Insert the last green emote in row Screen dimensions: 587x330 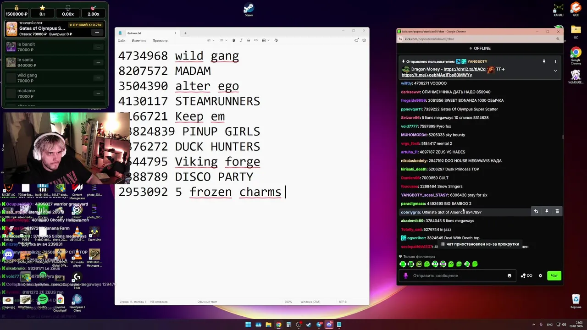[x=475, y=264]
